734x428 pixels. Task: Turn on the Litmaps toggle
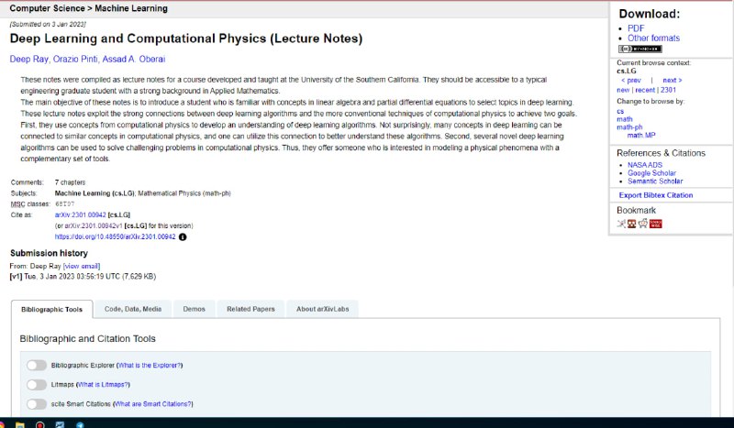37,385
